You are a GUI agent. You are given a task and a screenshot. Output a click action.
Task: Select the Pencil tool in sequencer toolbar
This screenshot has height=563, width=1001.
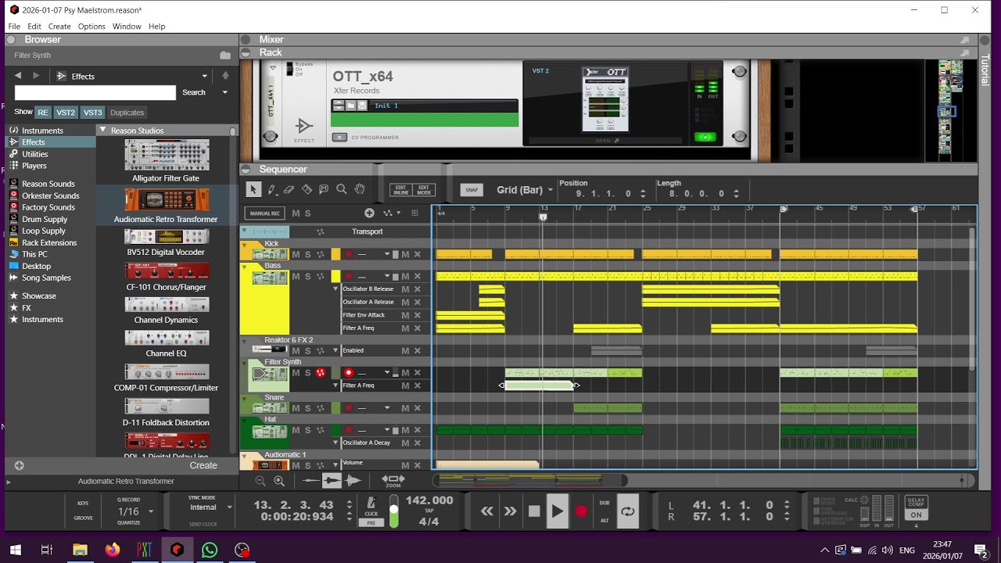pyautogui.click(x=271, y=189)
